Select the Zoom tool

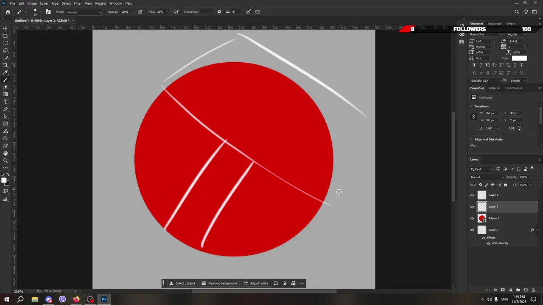[x=6, y=161]
